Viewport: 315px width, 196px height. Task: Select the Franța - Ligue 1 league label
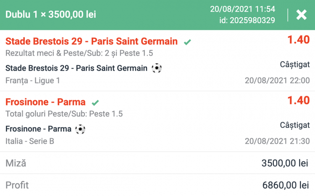(x=36, y=80)
